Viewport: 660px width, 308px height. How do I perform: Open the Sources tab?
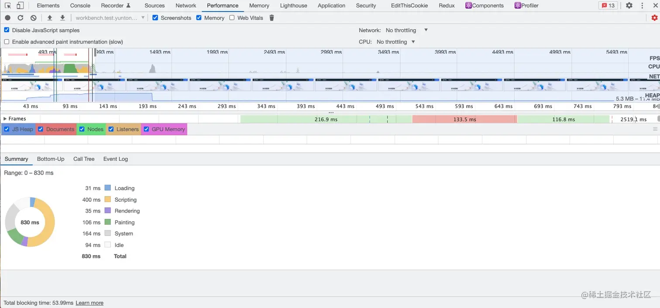pyautogui.click(x=155, y=6)
